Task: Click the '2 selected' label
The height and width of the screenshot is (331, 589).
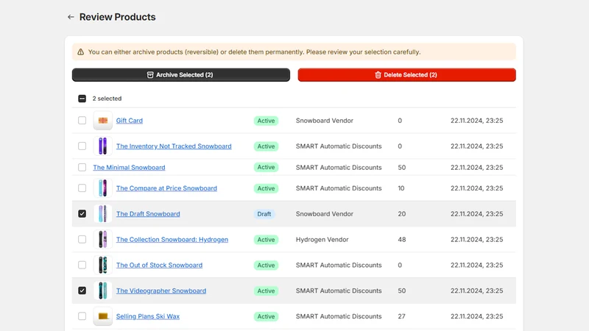Action: [x=107, y=99]
